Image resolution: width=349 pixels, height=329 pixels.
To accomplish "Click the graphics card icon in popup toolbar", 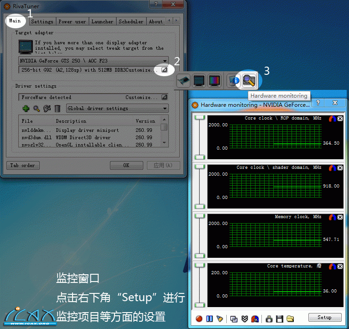I will pyautogui.click(x=183, y=81).
